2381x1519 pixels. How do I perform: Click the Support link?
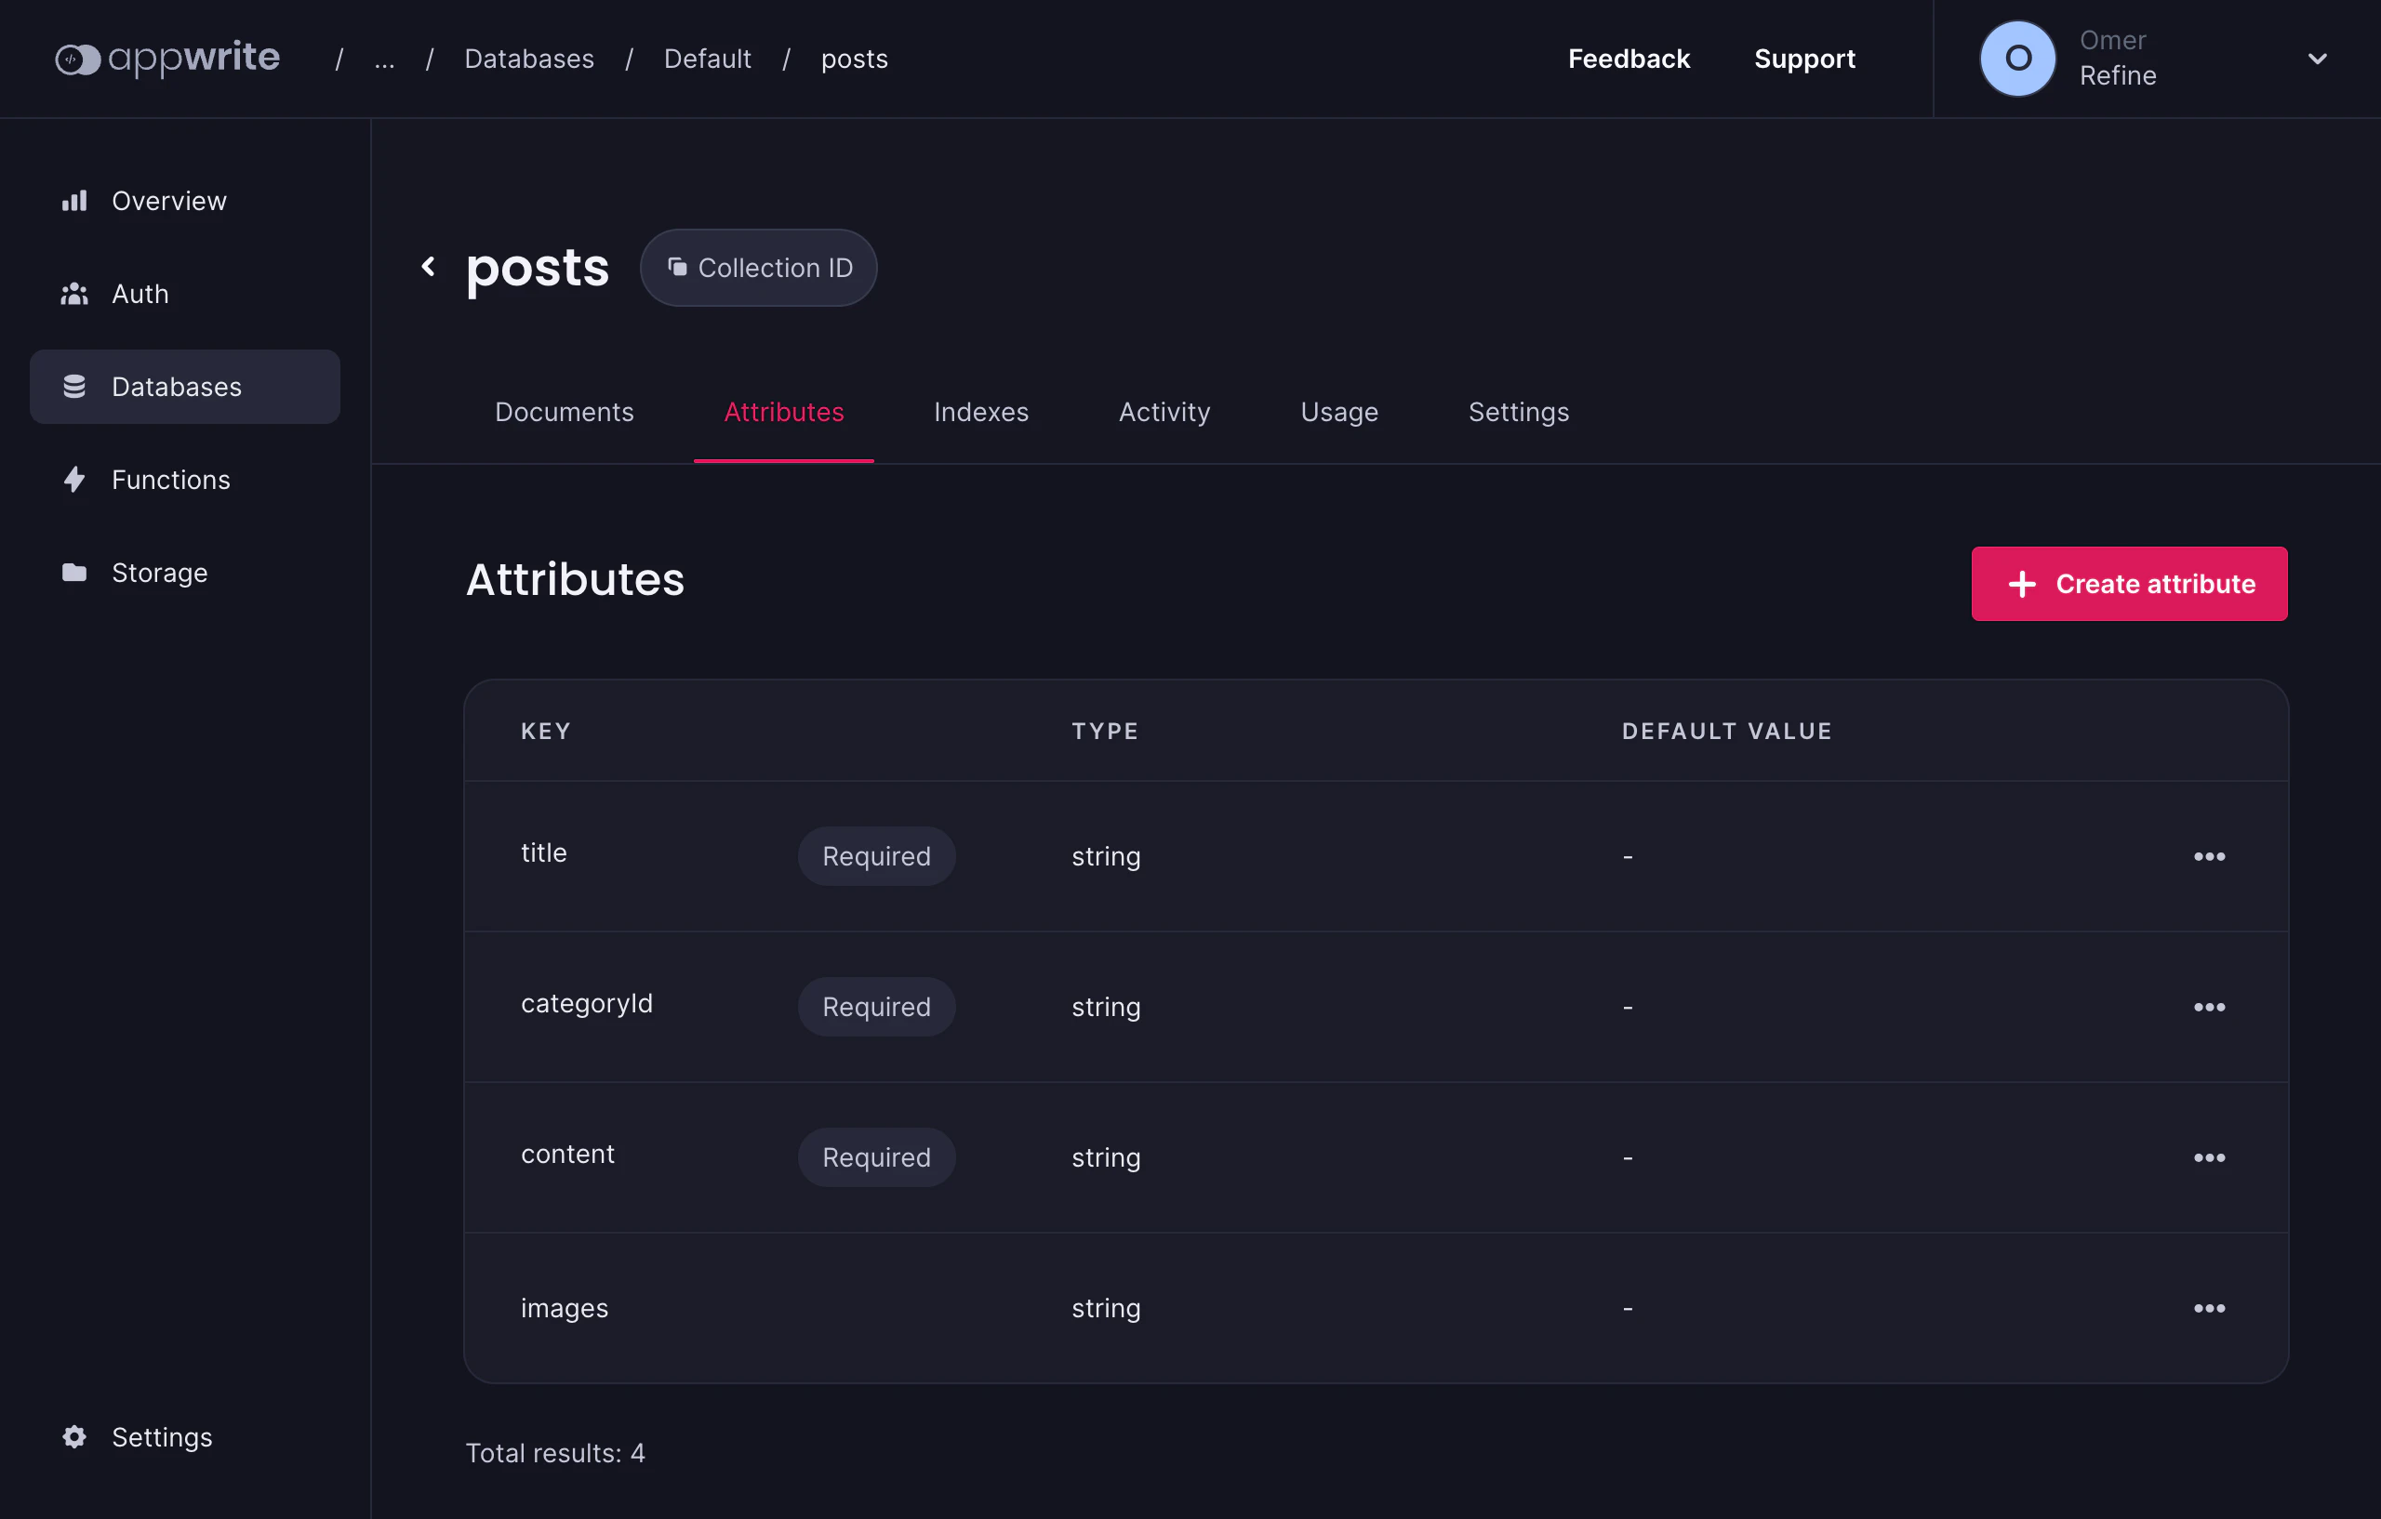pyautogui.click(x=1804, y=59)
